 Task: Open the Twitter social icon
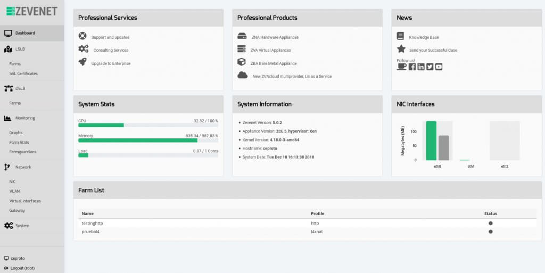click(x=430, y=67)
